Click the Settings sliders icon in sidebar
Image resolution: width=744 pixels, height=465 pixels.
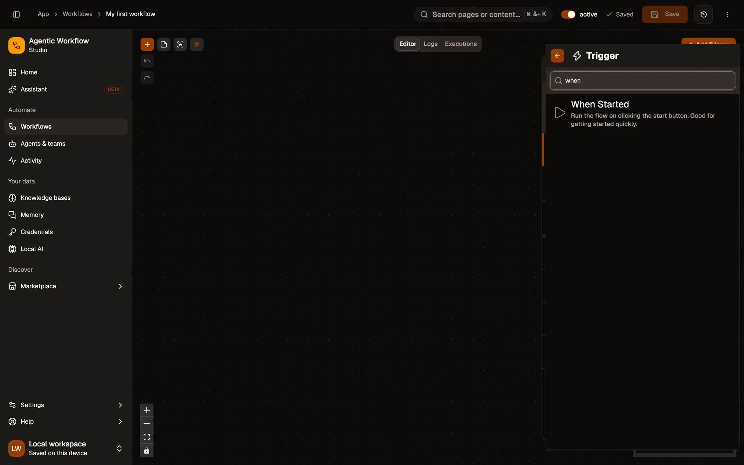point(12,405)
